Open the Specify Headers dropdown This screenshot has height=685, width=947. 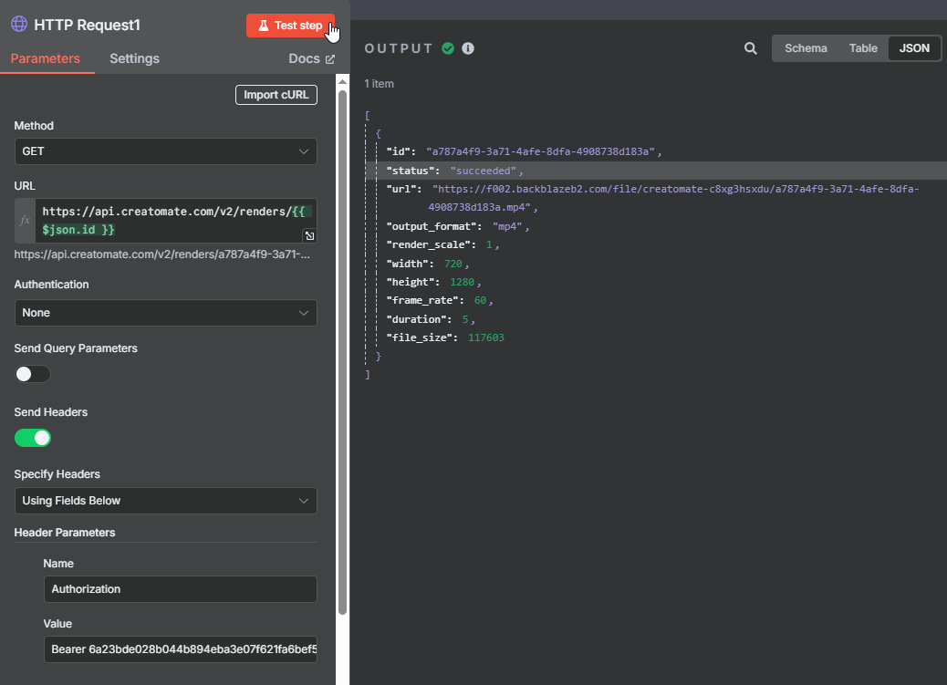[x=165, y=501]
